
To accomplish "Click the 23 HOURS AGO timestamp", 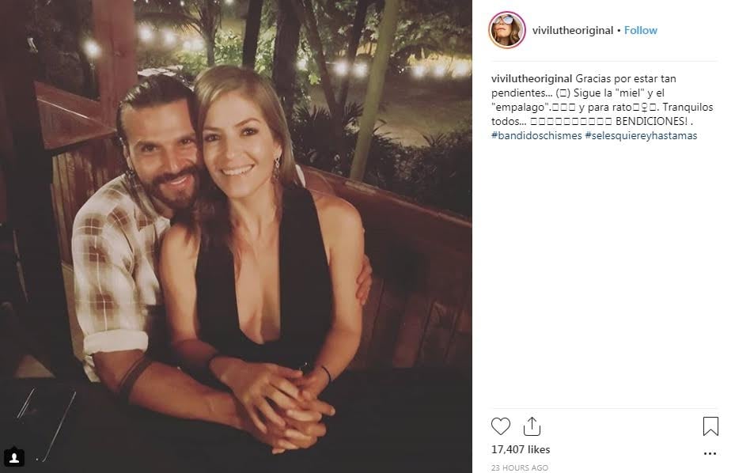I will point(518,467).
